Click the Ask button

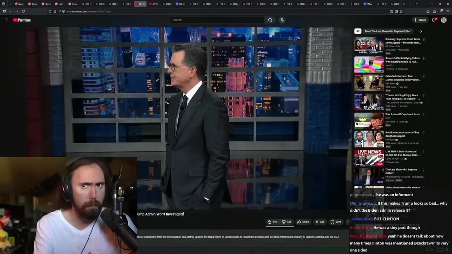pyautogui.click(x=320, y=222)
